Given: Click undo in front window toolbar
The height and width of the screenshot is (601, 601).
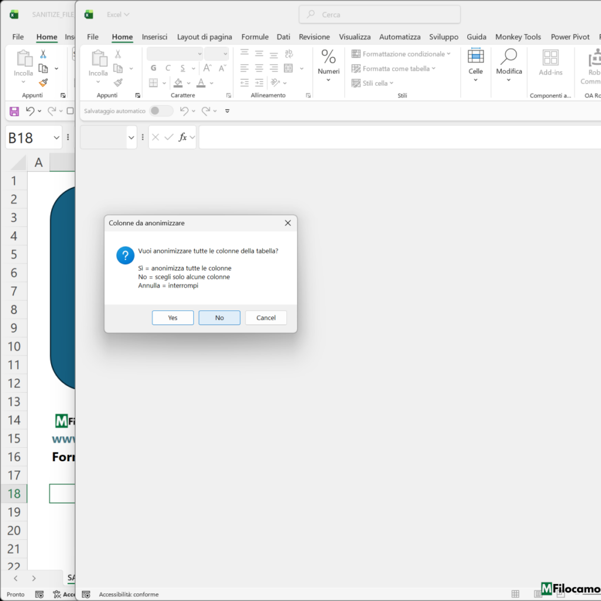Looking at the screenshot, I should click(184, 111).
